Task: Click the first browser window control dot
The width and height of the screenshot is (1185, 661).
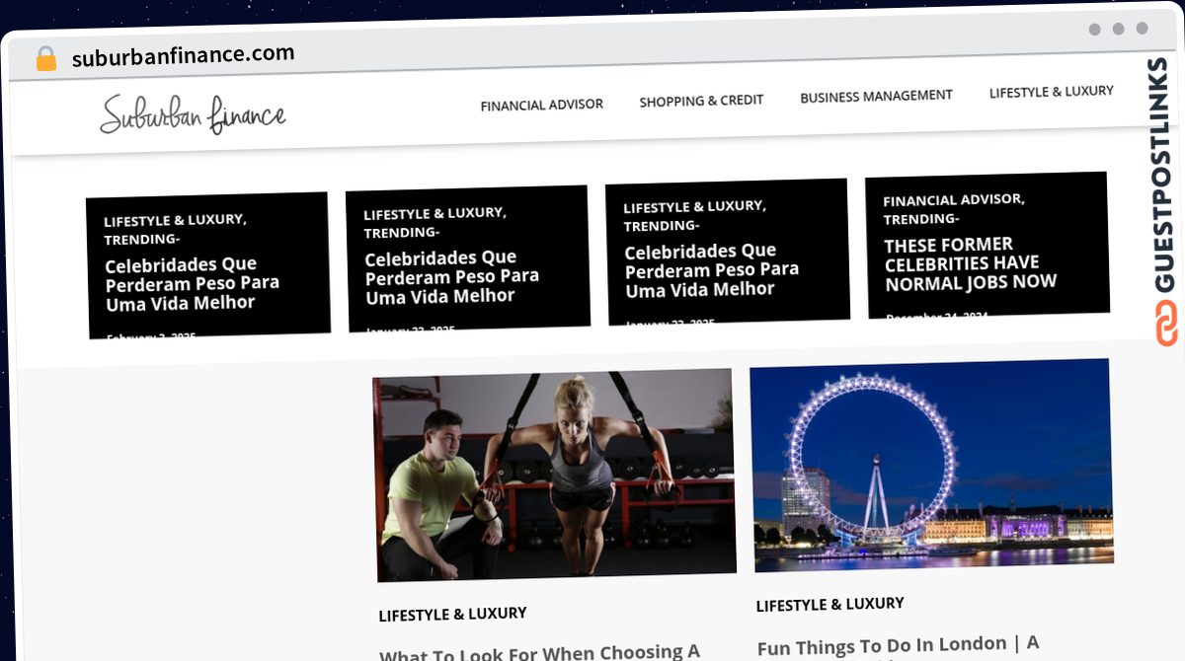Action: tap(1094, 30)
